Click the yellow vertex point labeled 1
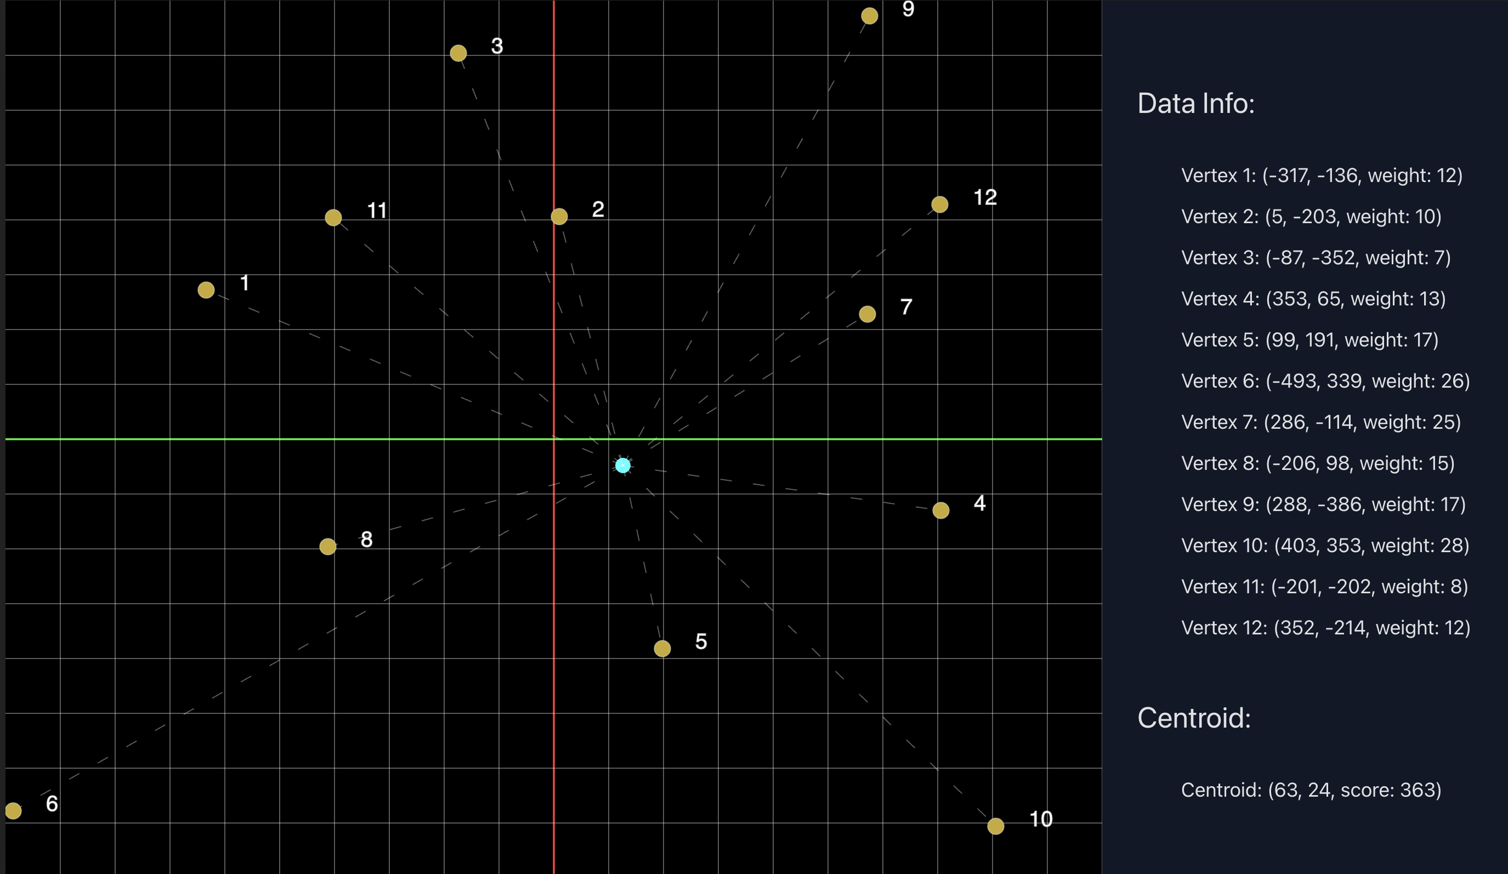Screen dimensions: 1508x874 click(206, 290)
